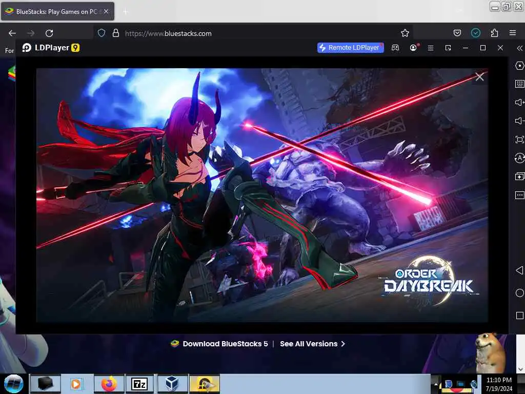Reload the BlueStacks page
525x394 pixels.
coord(49,33)
